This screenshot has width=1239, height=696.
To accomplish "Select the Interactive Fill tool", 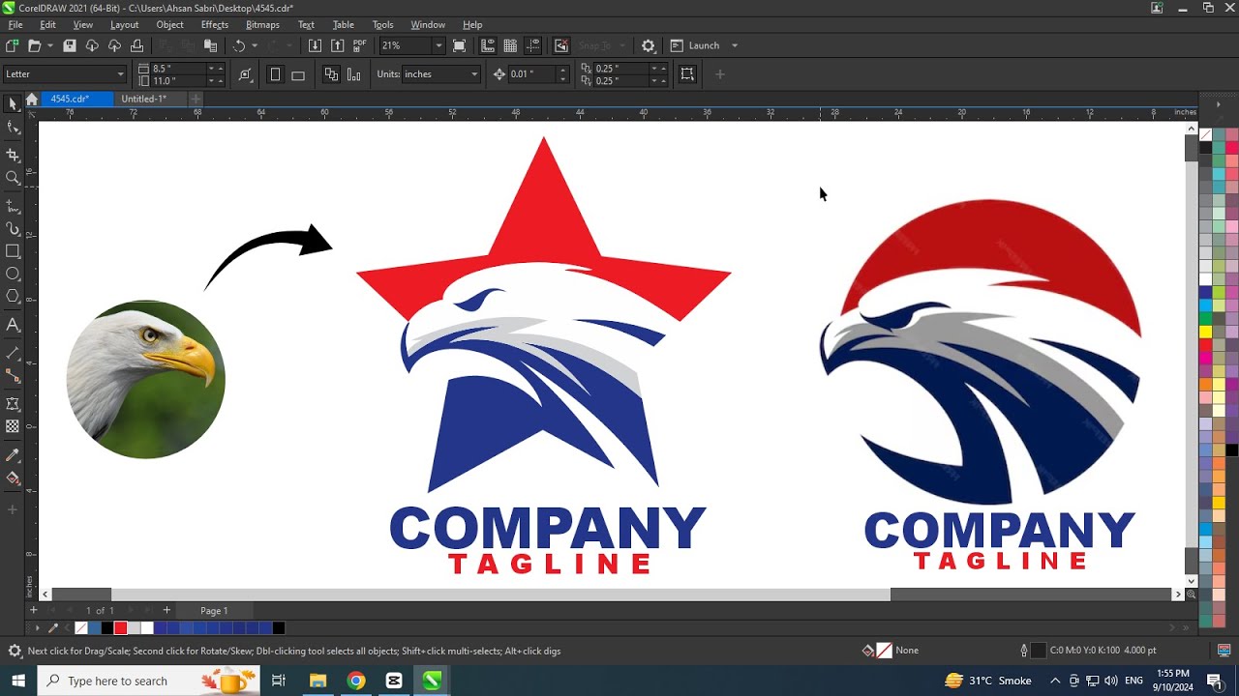I will [x=13, y=478].
